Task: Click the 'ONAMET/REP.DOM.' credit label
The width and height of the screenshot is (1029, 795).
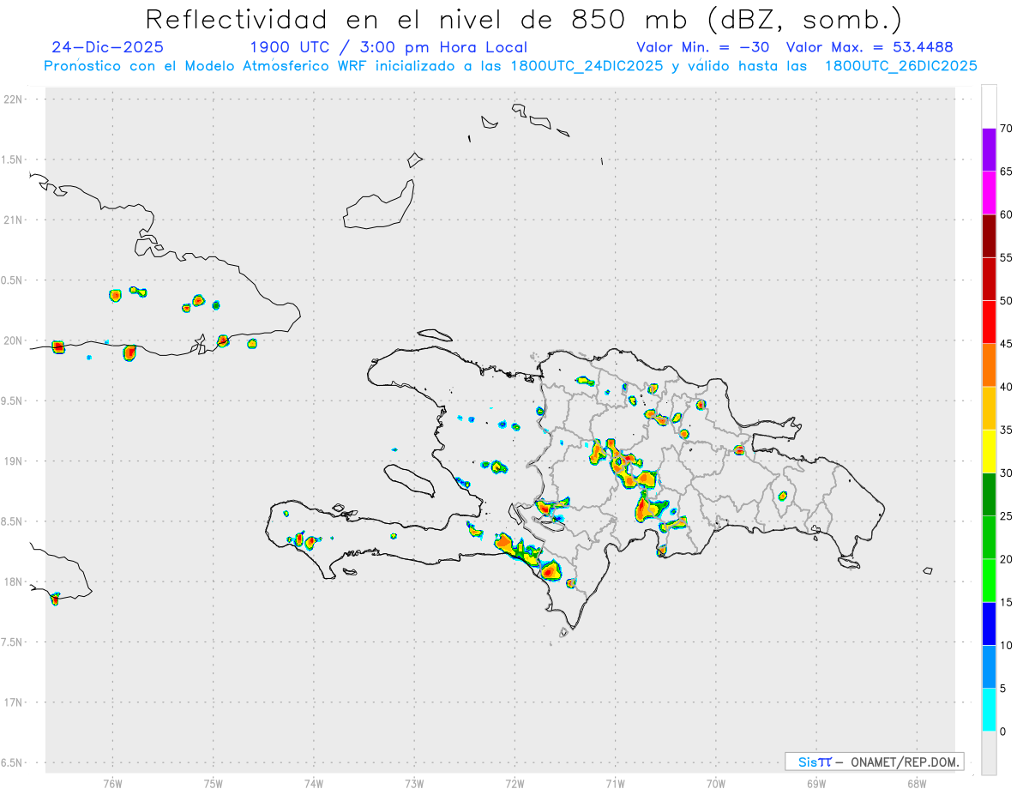Action: [x=904, y=762]
